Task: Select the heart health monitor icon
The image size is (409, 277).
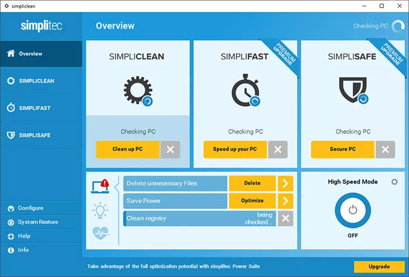Action: [100, 233]
